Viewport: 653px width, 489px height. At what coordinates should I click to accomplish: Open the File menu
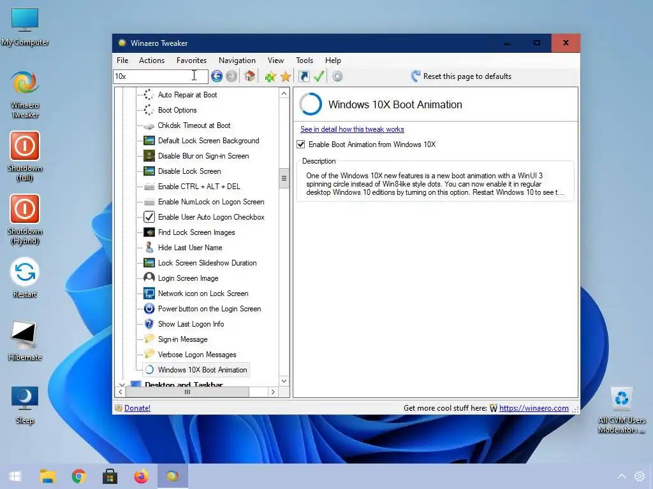[122, 60]
